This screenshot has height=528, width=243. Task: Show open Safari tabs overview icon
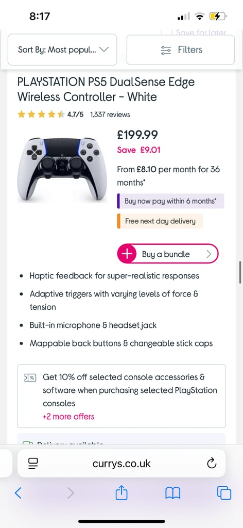(224, 493)
